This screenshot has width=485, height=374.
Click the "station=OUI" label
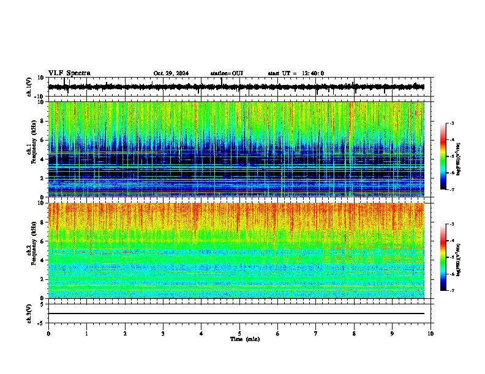tap(227, 73)
